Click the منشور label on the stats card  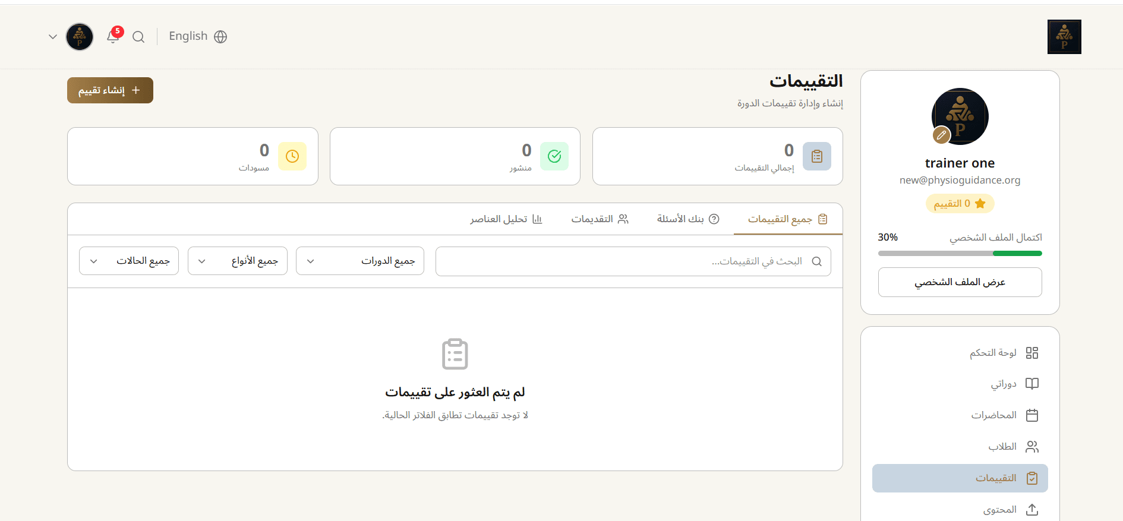[x=521, y=168]
